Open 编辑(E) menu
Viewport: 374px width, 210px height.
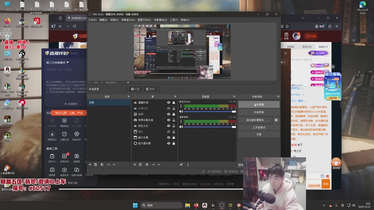pos(103,20)
